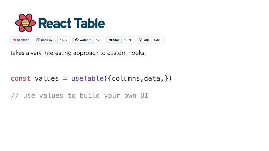
Task: Click the star icon on Star button
Action: click(111, 40)
